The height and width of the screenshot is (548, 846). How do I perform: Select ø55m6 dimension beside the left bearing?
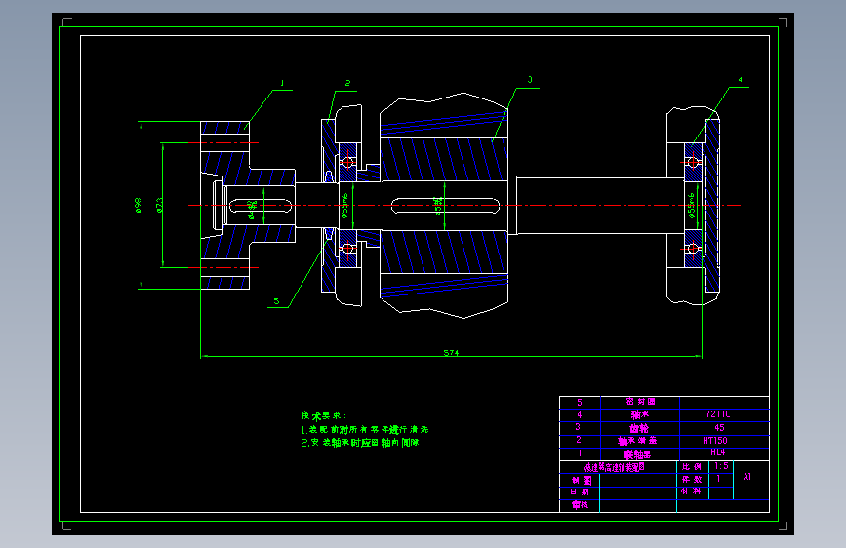pyautogui.click(x=344, y=206)
